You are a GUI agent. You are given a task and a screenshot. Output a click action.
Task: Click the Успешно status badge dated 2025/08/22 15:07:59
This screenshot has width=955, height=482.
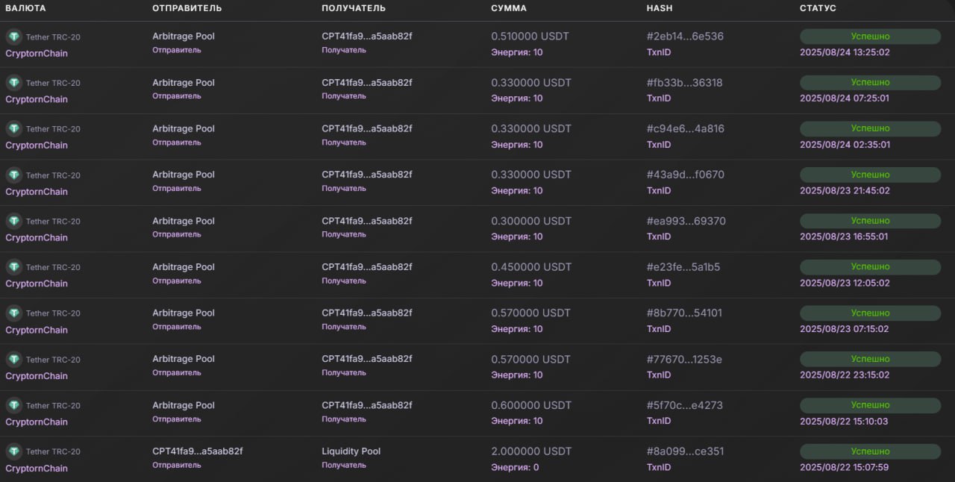pos(870,451)
